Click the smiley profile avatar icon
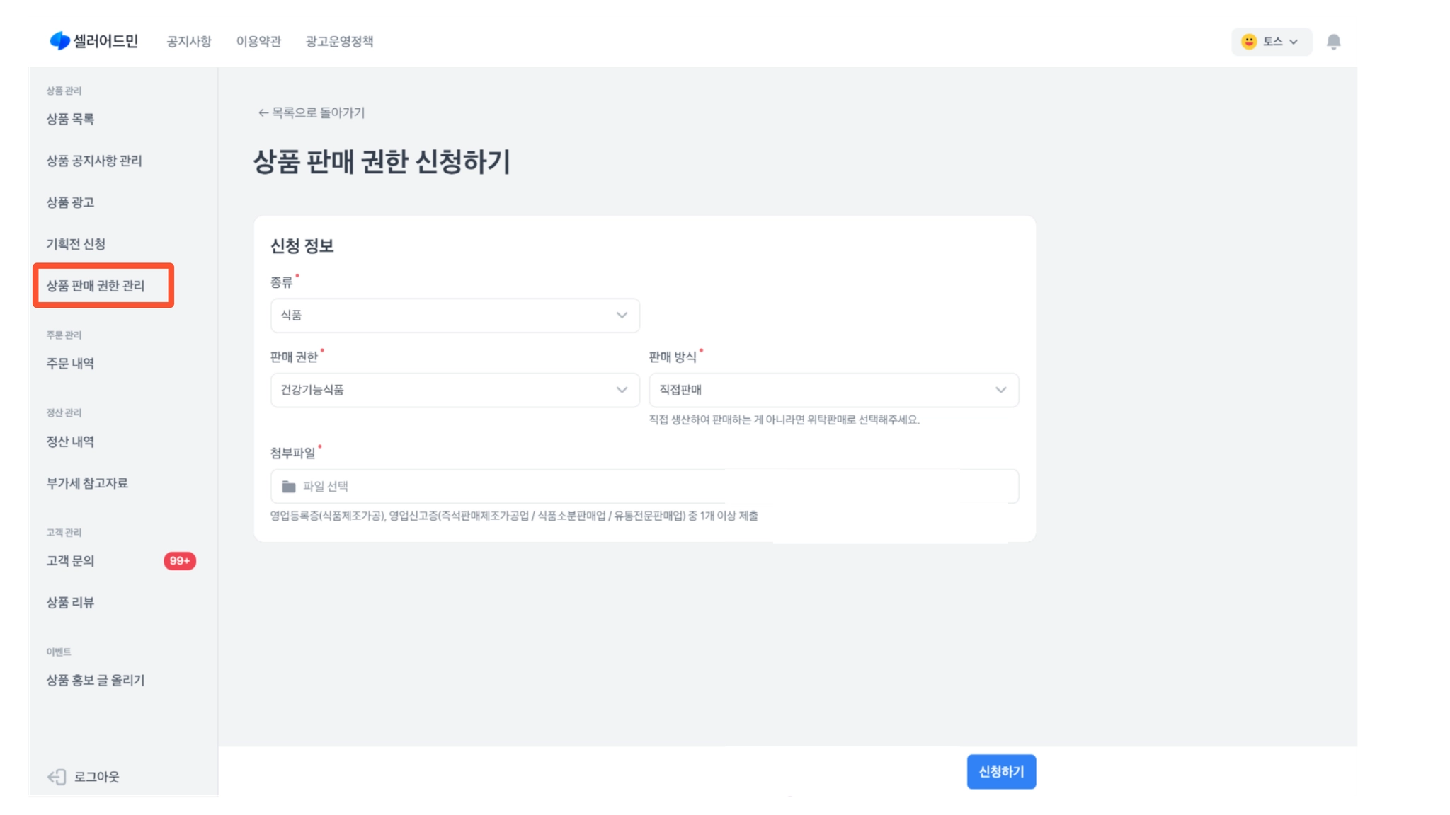 [x=1249, y=42]
